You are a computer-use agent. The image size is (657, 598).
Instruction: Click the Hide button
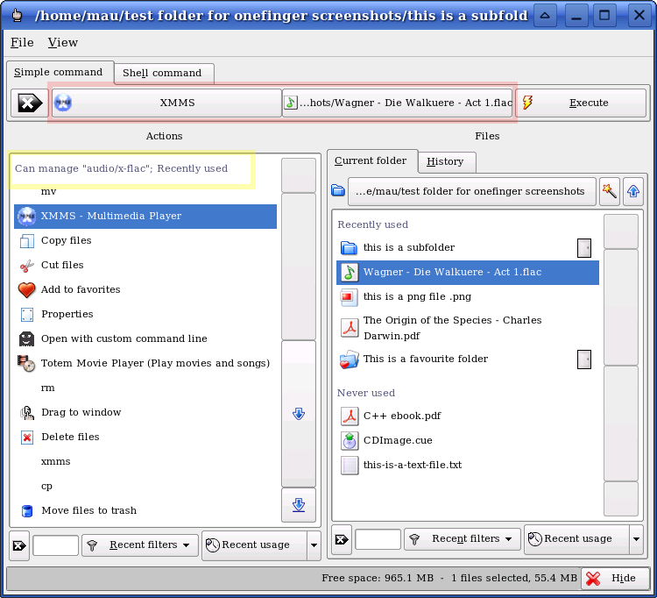click(x=615, y=579)
